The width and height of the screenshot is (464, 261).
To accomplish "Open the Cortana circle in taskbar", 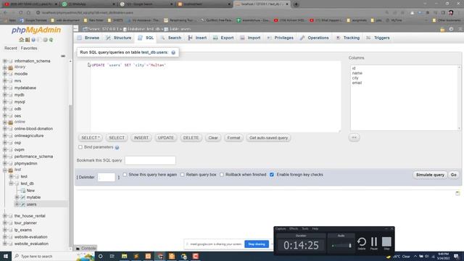I will pyautogui.click(x=100, y=256).
